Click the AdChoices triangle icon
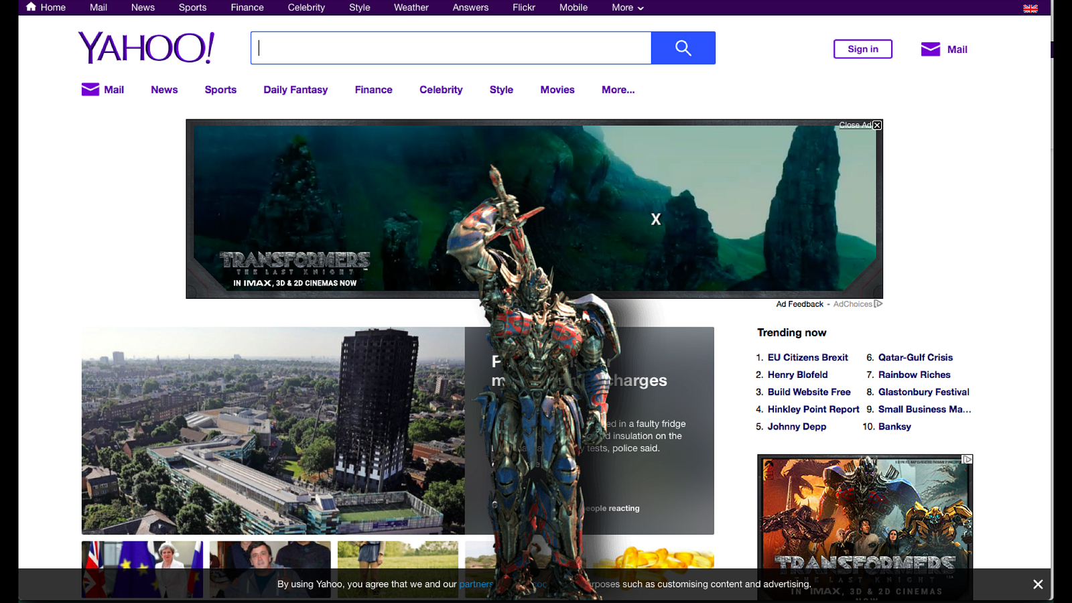 point(878,304)
